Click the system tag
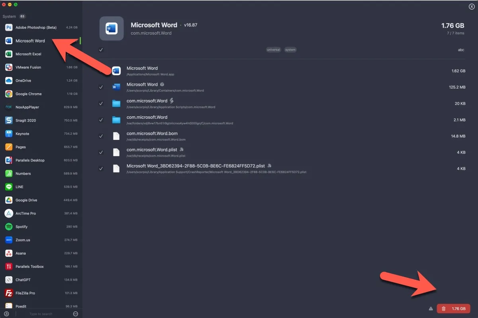The height and width of the screenshot is (318, 478). coord(290,50)
